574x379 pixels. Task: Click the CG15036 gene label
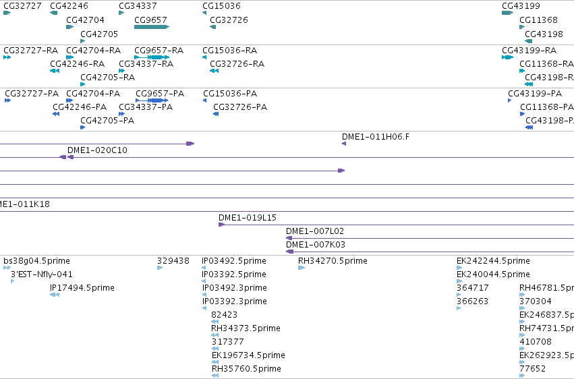[221, 6]
